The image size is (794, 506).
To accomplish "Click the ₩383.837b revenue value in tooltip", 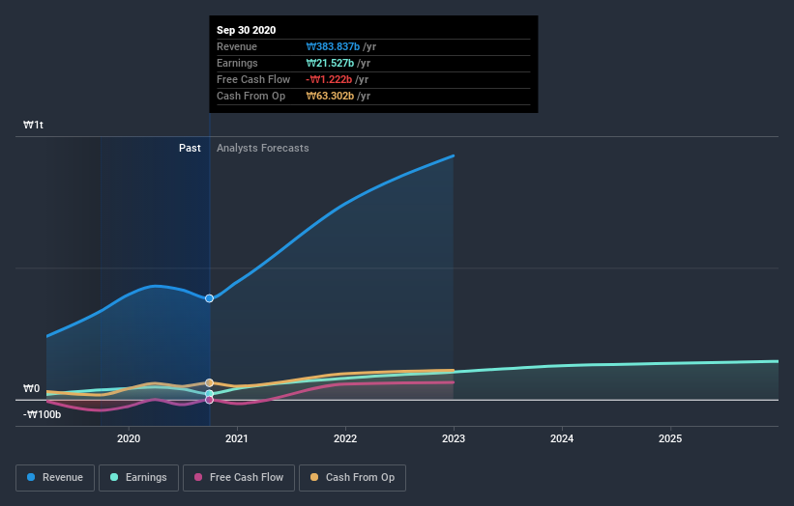I will click(x=333, y=47).
